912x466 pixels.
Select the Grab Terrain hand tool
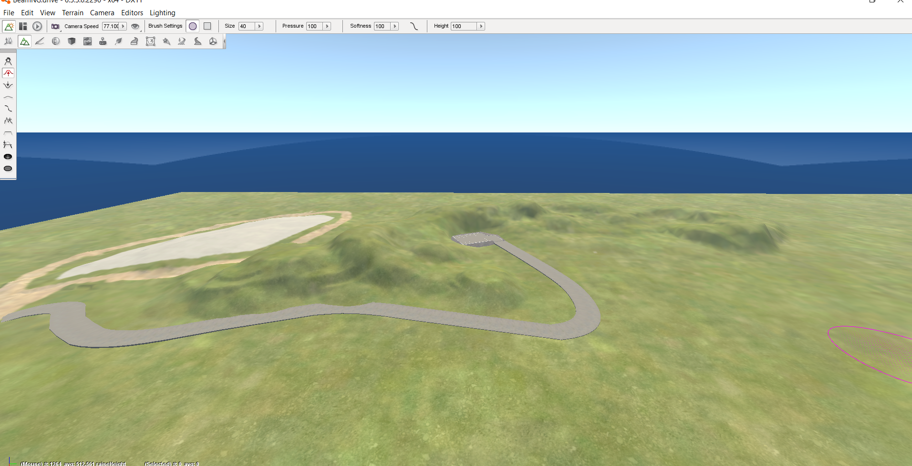click(x=8, y=61)
